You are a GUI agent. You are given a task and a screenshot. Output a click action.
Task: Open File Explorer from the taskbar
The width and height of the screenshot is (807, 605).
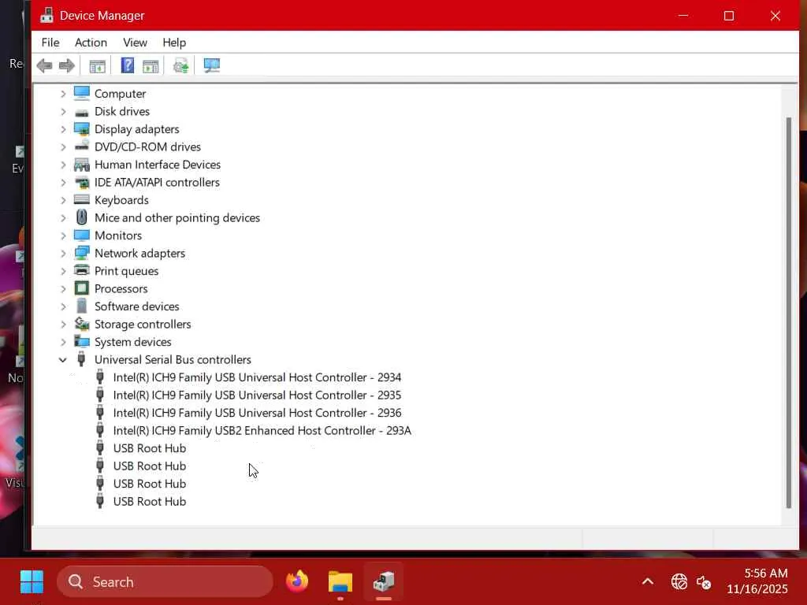tap(340, 582)
